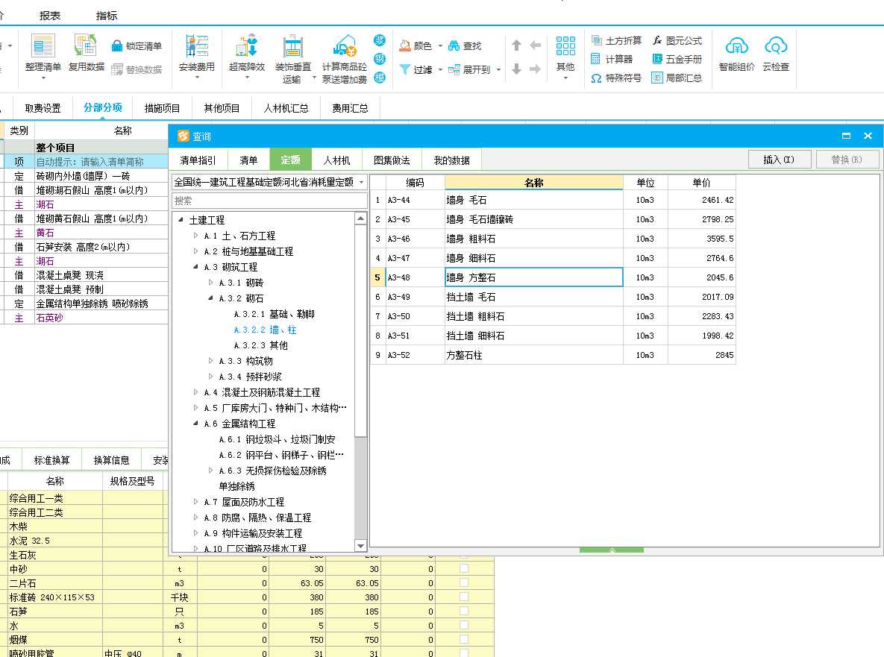Open the 人材机汇总 tab
884x657 pixels.
[x=286, y=108]
